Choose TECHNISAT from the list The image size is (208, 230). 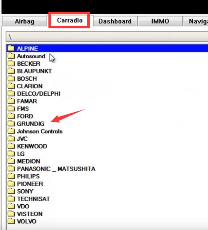point(34,199)
